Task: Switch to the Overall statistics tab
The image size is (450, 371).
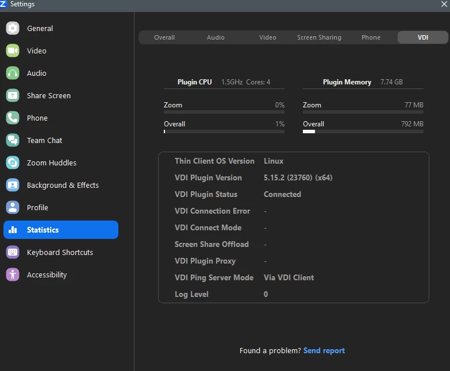Action: point(164,37)
